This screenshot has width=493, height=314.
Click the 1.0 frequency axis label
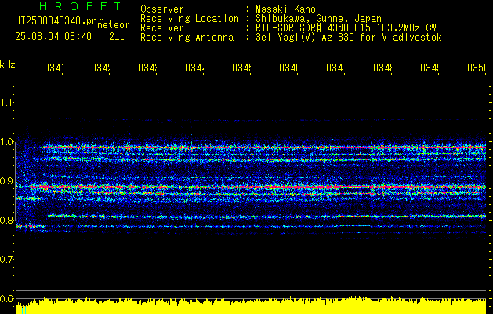(6, 142)
